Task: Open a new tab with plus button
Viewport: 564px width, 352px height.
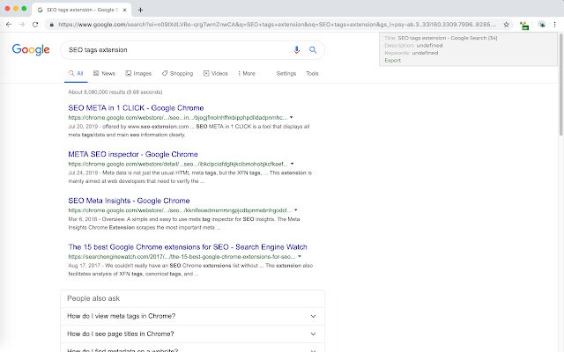Action: [140, 10]
